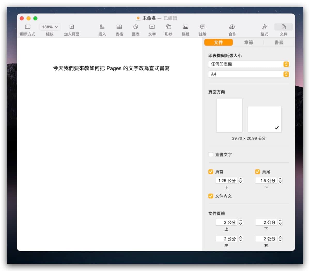Open the 圖表 chart icon

(x=136, y=27)
